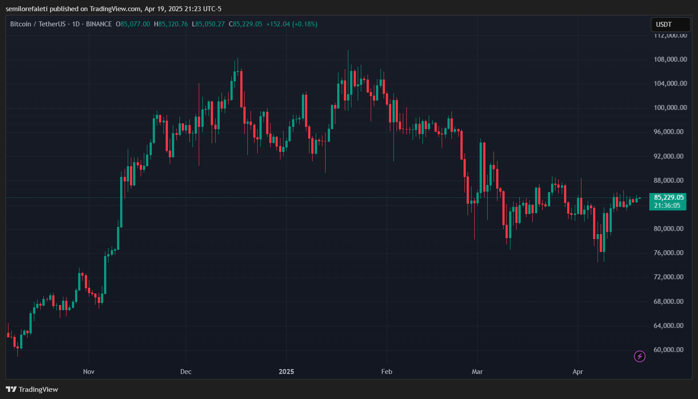Screen dimensions: 698x399
Task: Click the open value O85,077.00 in the legend
Action: [133, 24]
